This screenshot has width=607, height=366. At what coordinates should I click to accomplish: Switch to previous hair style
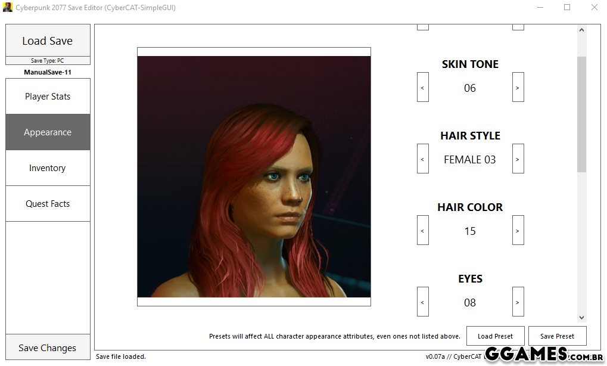423,159
